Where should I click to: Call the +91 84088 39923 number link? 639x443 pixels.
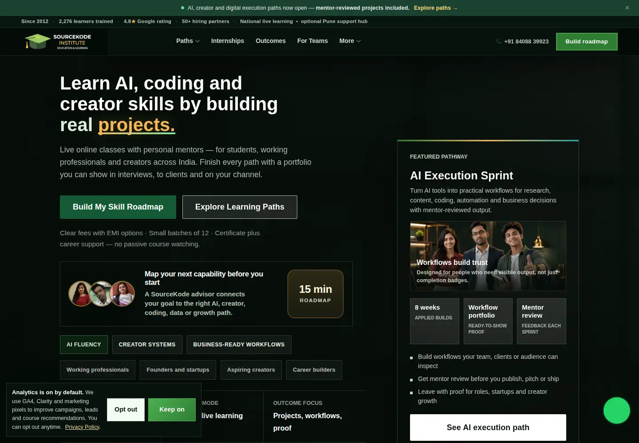tap(526, 41)
